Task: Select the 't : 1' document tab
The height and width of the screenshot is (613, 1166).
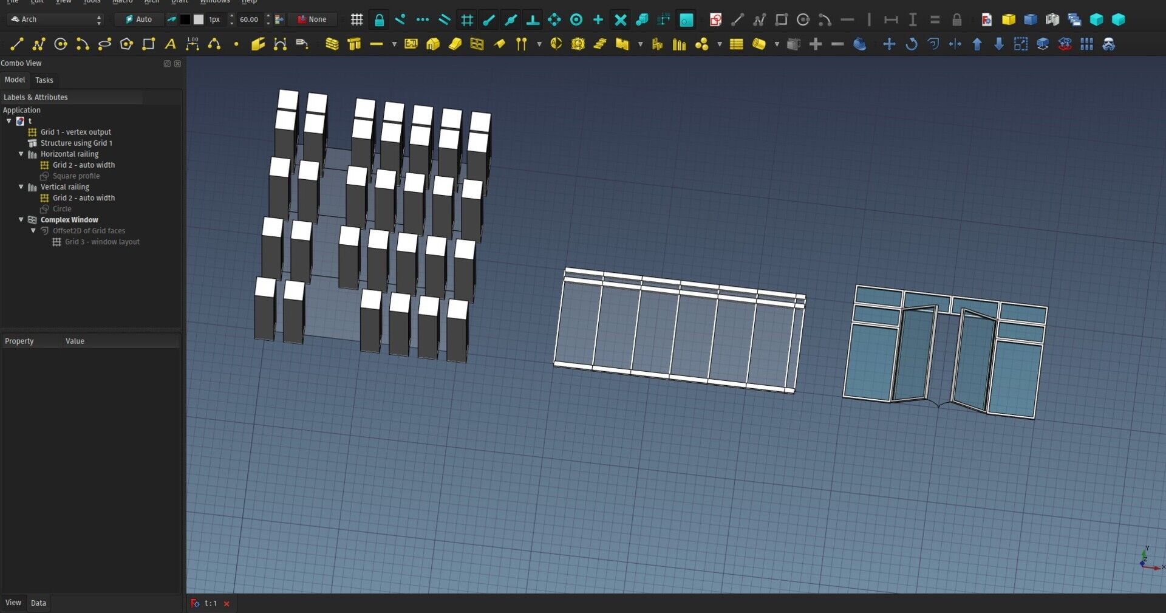Action: click(210, 603)
